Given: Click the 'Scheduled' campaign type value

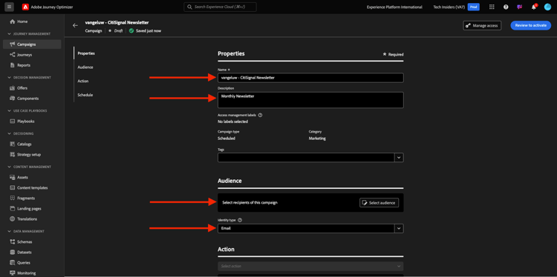Looking at the screenshot, I should pyautogui.click(x=227, y=138).
